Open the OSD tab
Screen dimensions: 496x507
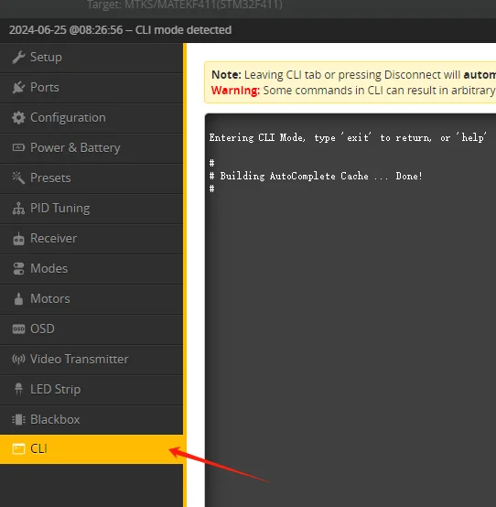[x=92, y=329]
